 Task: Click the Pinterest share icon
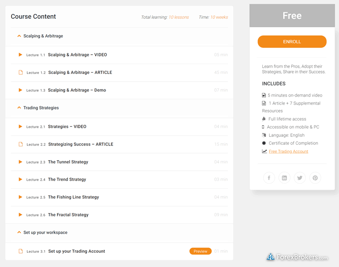pos(315,178)
